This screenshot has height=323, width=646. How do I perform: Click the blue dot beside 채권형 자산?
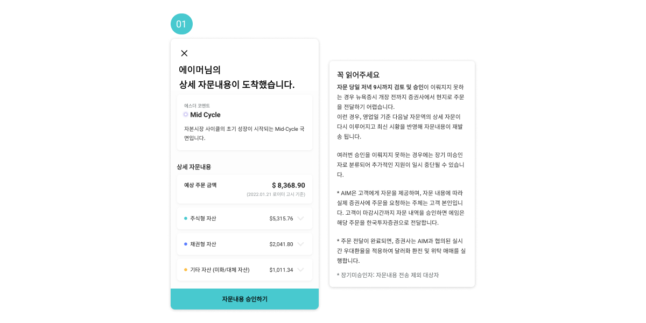186,244
